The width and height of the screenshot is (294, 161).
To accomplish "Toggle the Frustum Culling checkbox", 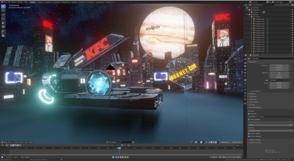I will coord(249,134).
